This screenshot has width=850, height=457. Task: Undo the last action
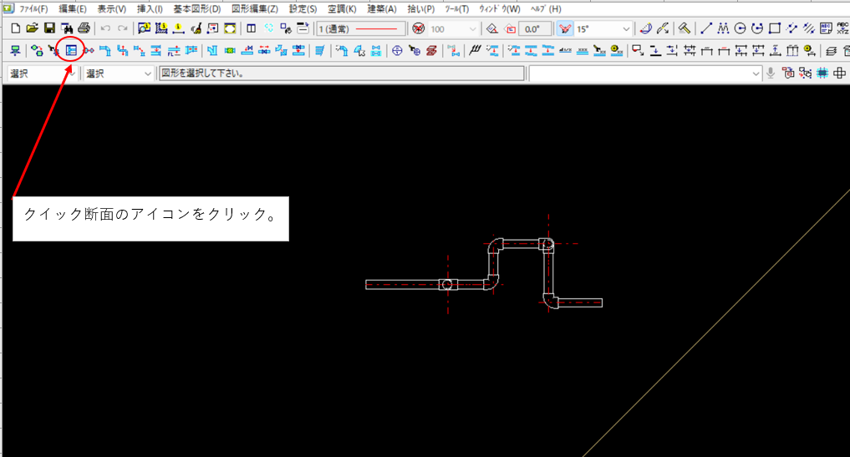[105, 28]
